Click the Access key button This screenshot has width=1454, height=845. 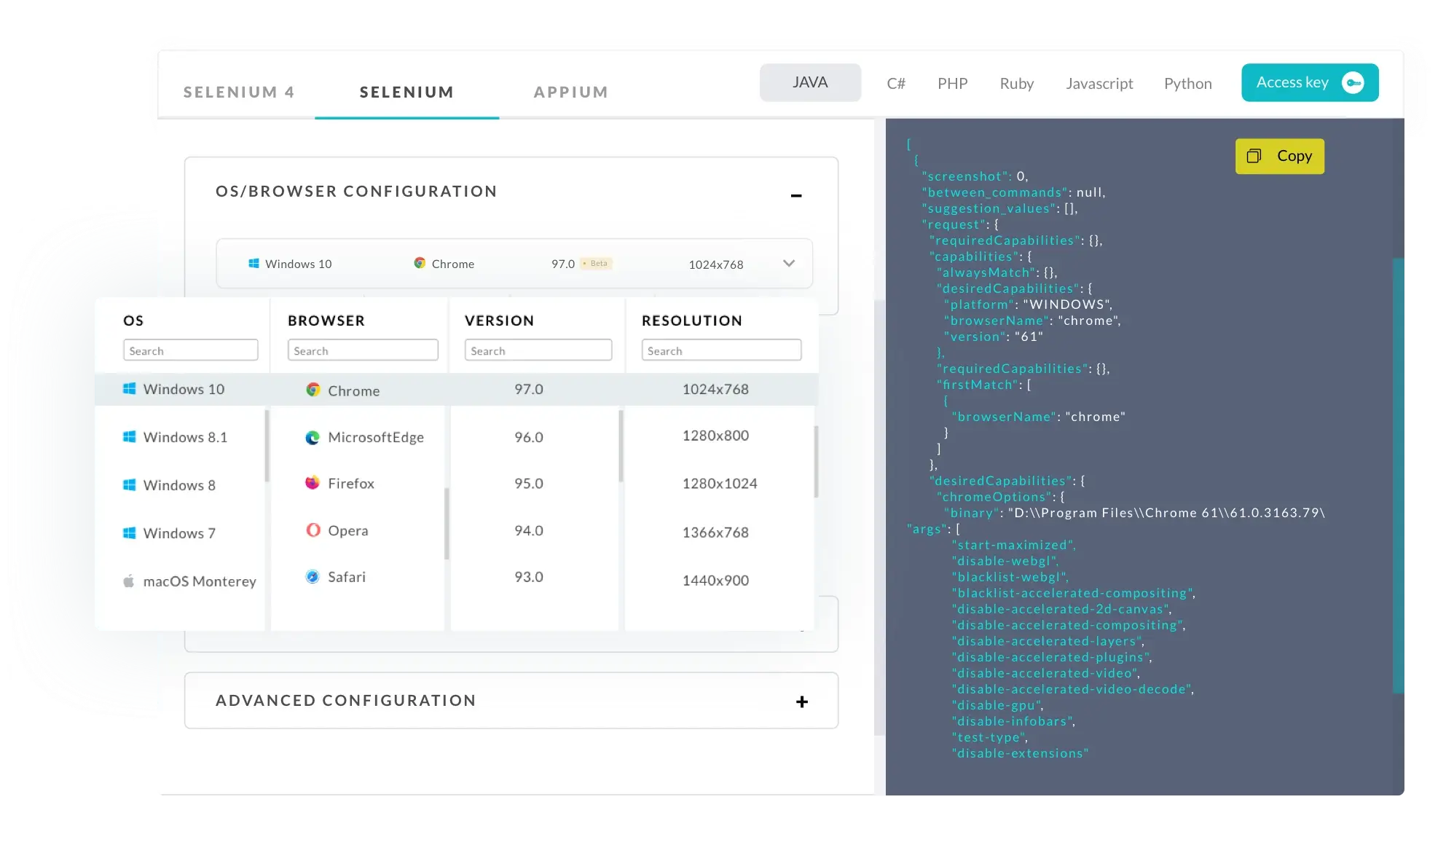coord(1308,82)
